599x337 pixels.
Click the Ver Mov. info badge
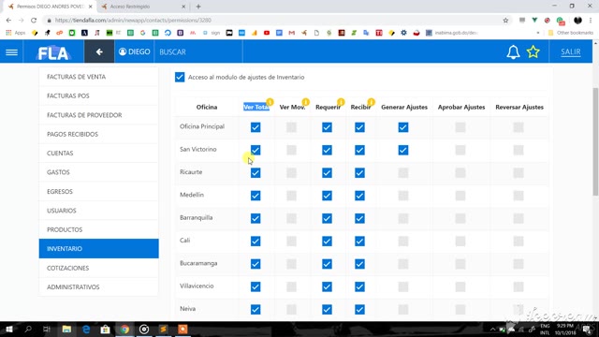(x=305, y=102)
